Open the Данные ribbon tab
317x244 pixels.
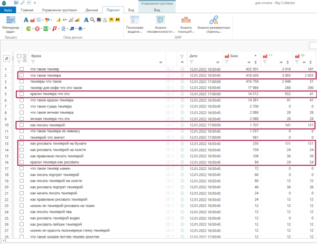(91, 10)
